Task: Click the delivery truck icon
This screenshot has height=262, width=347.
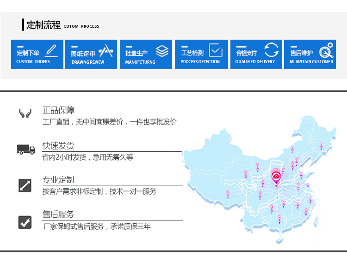Action: coord(26,149)
